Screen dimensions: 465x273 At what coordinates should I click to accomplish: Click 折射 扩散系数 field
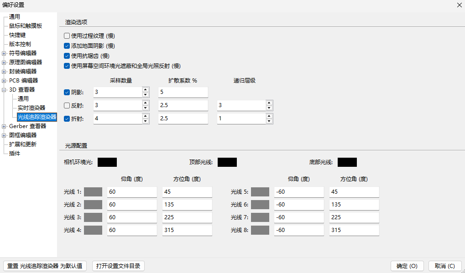pyautogui.click(x=183, y=118)
